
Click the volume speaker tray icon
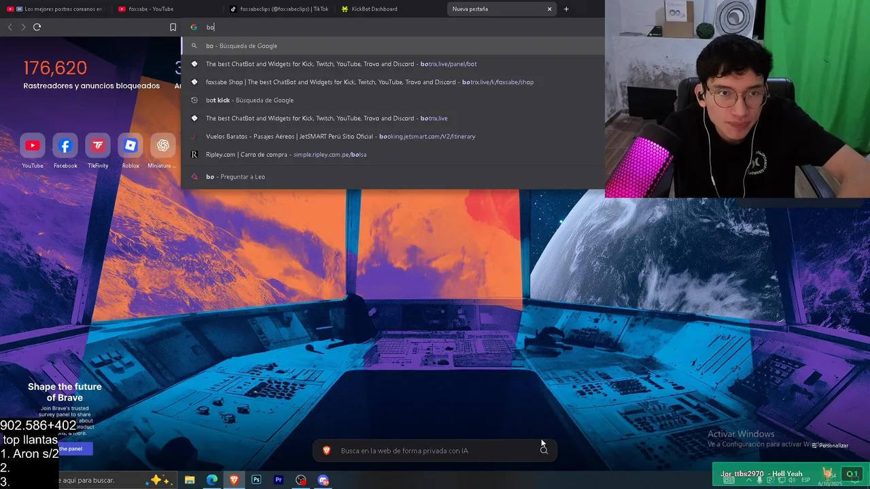(792, 480)
